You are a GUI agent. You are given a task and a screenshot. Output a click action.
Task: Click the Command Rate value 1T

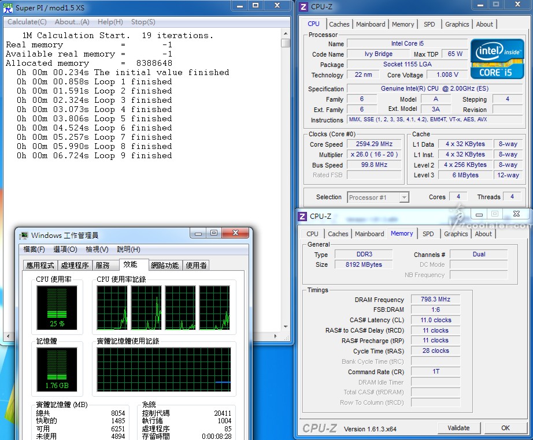(435, 371)
